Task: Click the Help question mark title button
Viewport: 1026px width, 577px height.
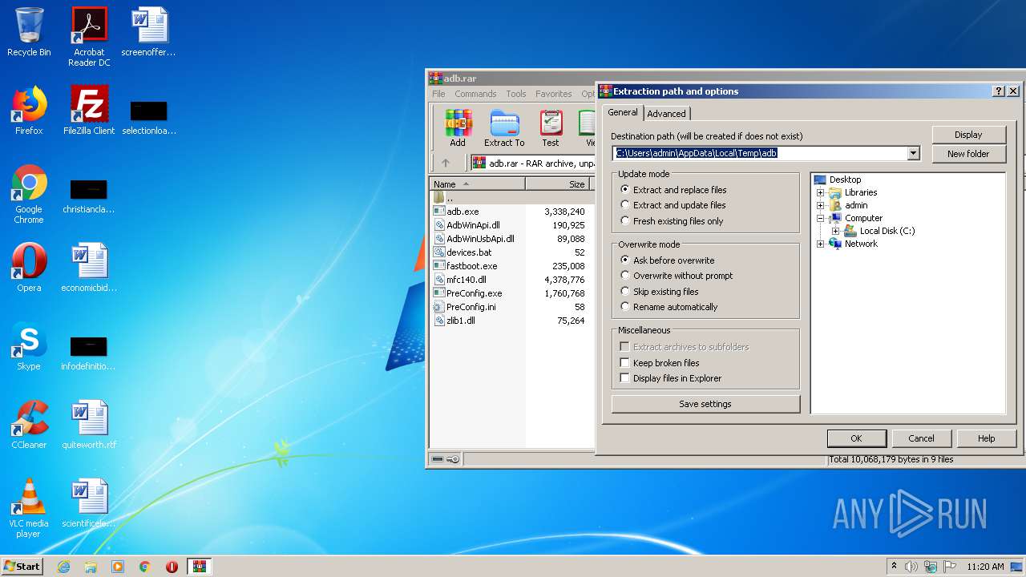Action: pos(998,91)
